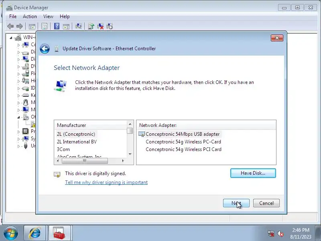Click Update Driver Software toolbar icon
The image size is (321, 241).
coord(91,26)
